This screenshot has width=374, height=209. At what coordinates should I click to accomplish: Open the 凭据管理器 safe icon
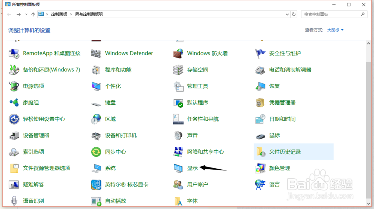tap(260, 103)
